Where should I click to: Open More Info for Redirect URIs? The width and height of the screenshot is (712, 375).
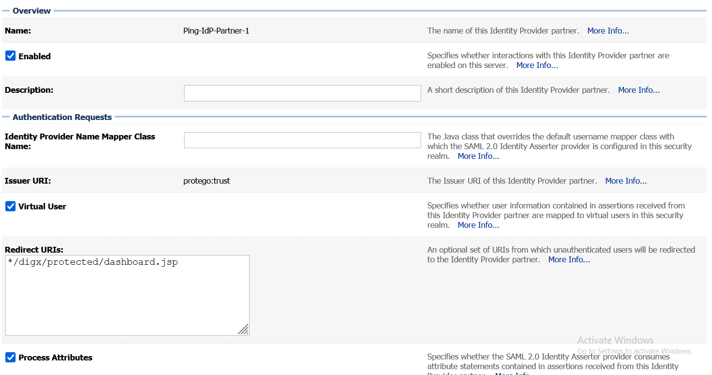click(x=569, y=259)
